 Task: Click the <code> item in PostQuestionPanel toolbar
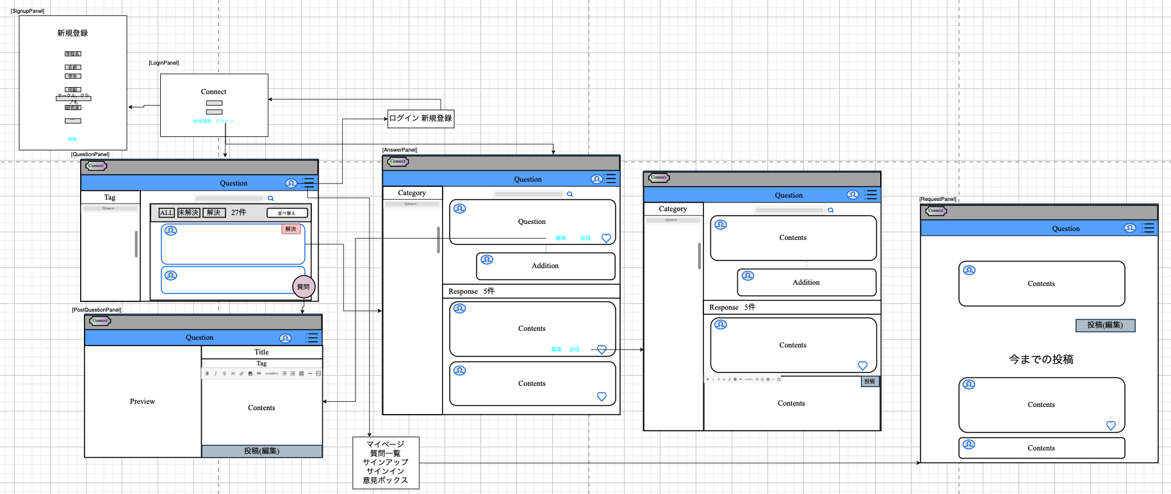pyautogui.click(x=272, y=374)
